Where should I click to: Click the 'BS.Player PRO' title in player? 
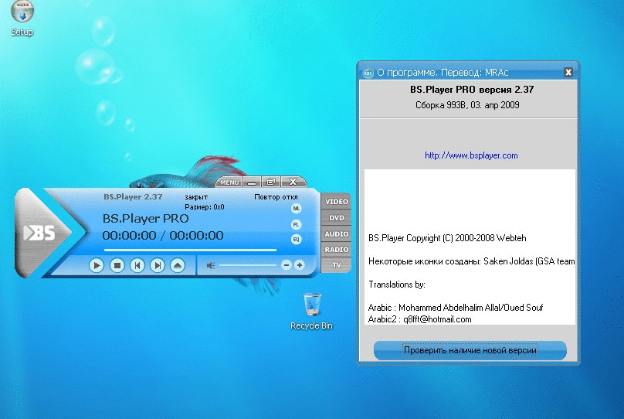tap(146, 218)
